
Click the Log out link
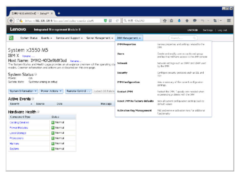(x=222, y=30)
